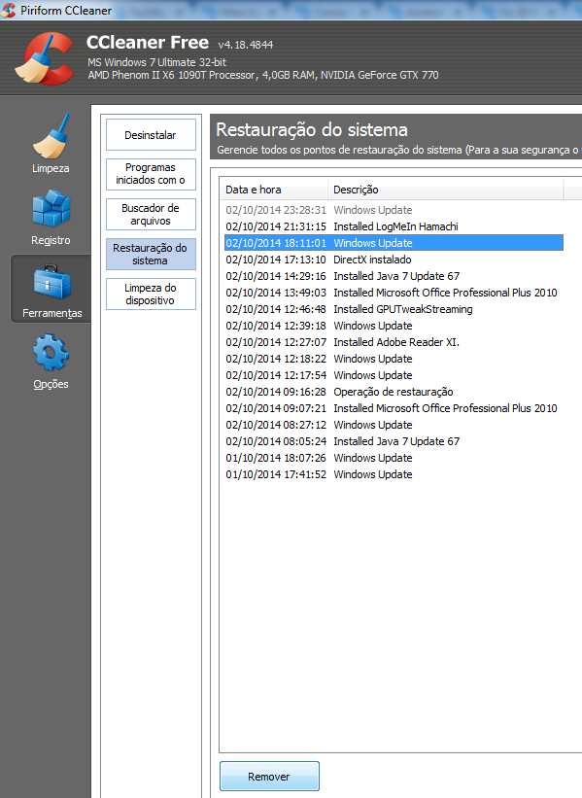Select Restauração do sistema tab
The image size is (582, 798).
coord(151,254)
